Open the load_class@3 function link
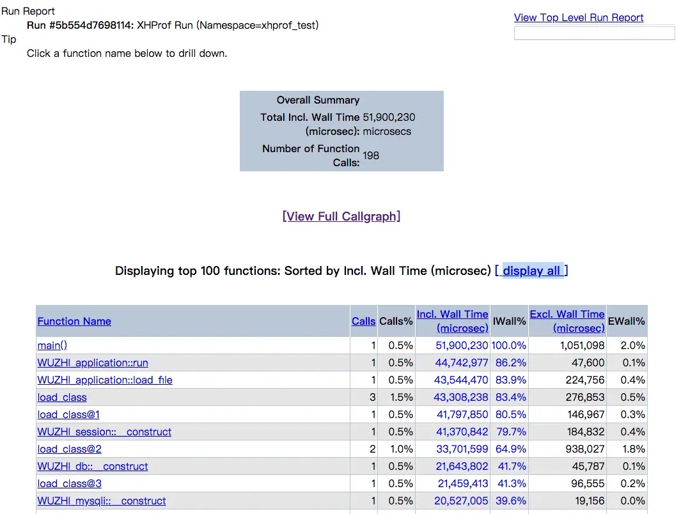The width and height of the screenshot is (681, 514). pyautogui.click(x=70, y=483)
